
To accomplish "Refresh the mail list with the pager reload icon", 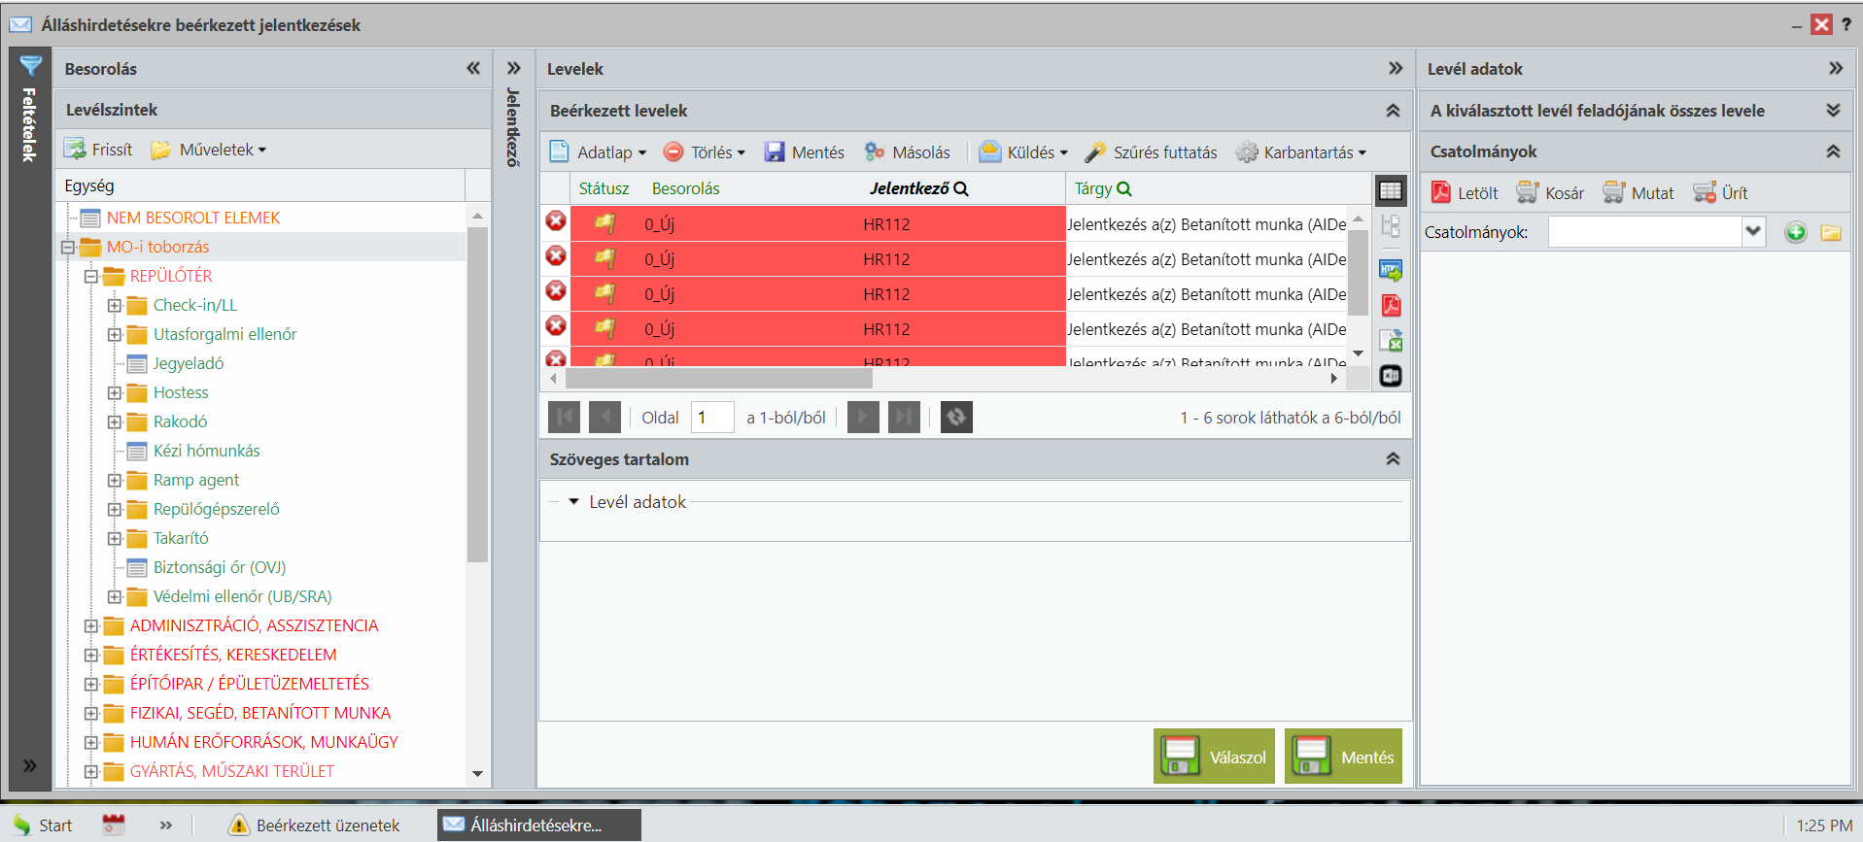I will coord(956,418).
